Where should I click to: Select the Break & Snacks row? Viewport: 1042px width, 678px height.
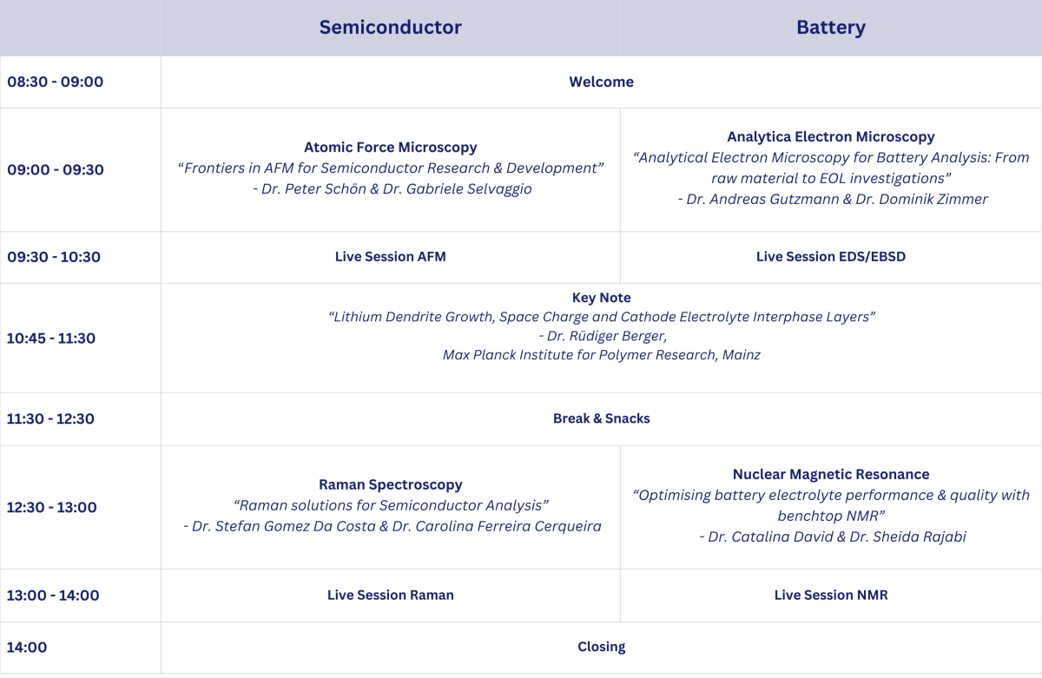tap(601, 418)
